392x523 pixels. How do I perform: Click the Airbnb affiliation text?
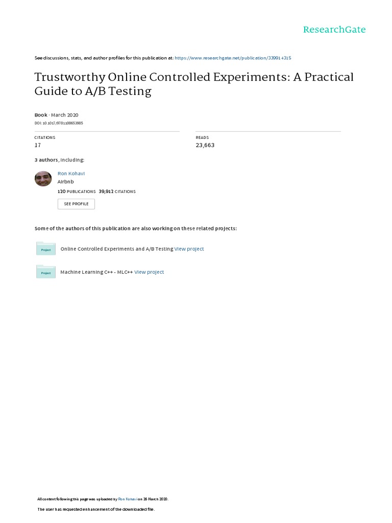[66, 181]
